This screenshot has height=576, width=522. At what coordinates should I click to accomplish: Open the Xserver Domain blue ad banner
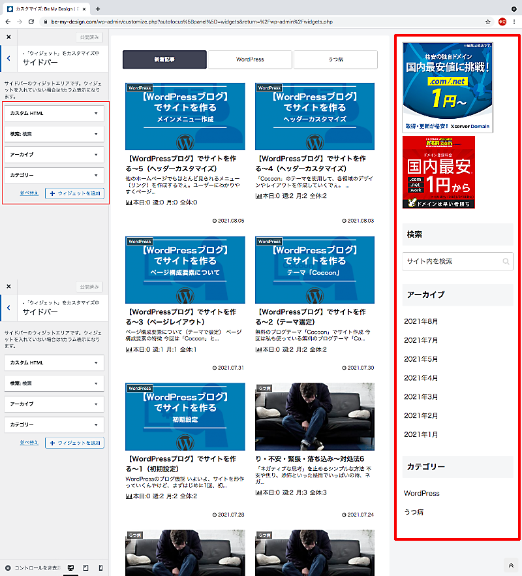(x=447, y=88)
